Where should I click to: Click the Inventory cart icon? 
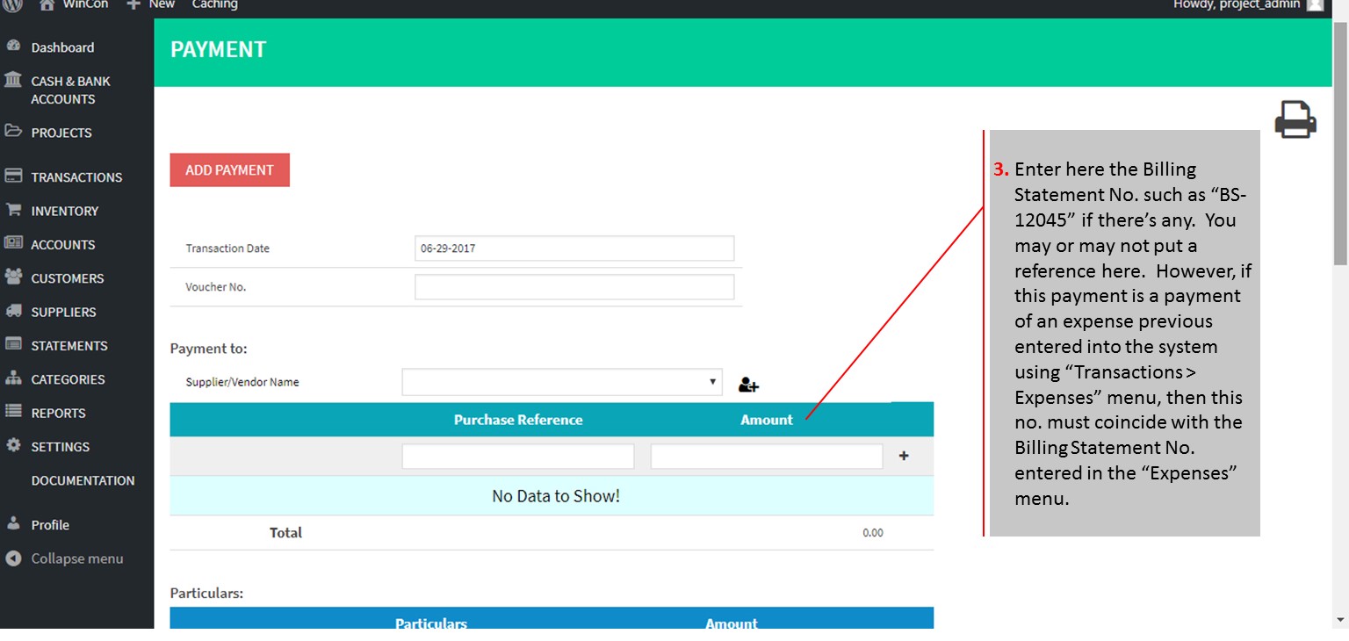(x=13, y=211)
